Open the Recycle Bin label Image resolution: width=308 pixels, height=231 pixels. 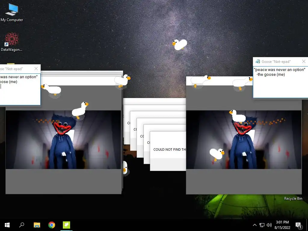click(293, 199)
